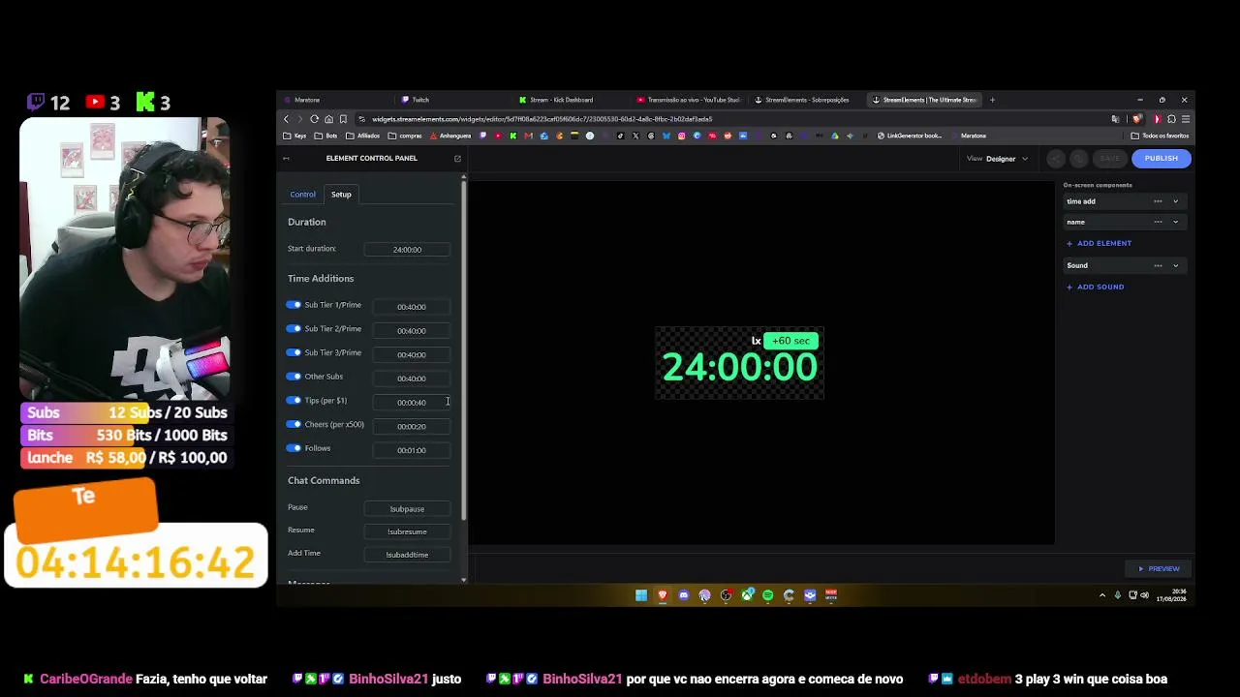Disable Follows time addition
This screenshot has height=697, width=1240.
[294, 448]
